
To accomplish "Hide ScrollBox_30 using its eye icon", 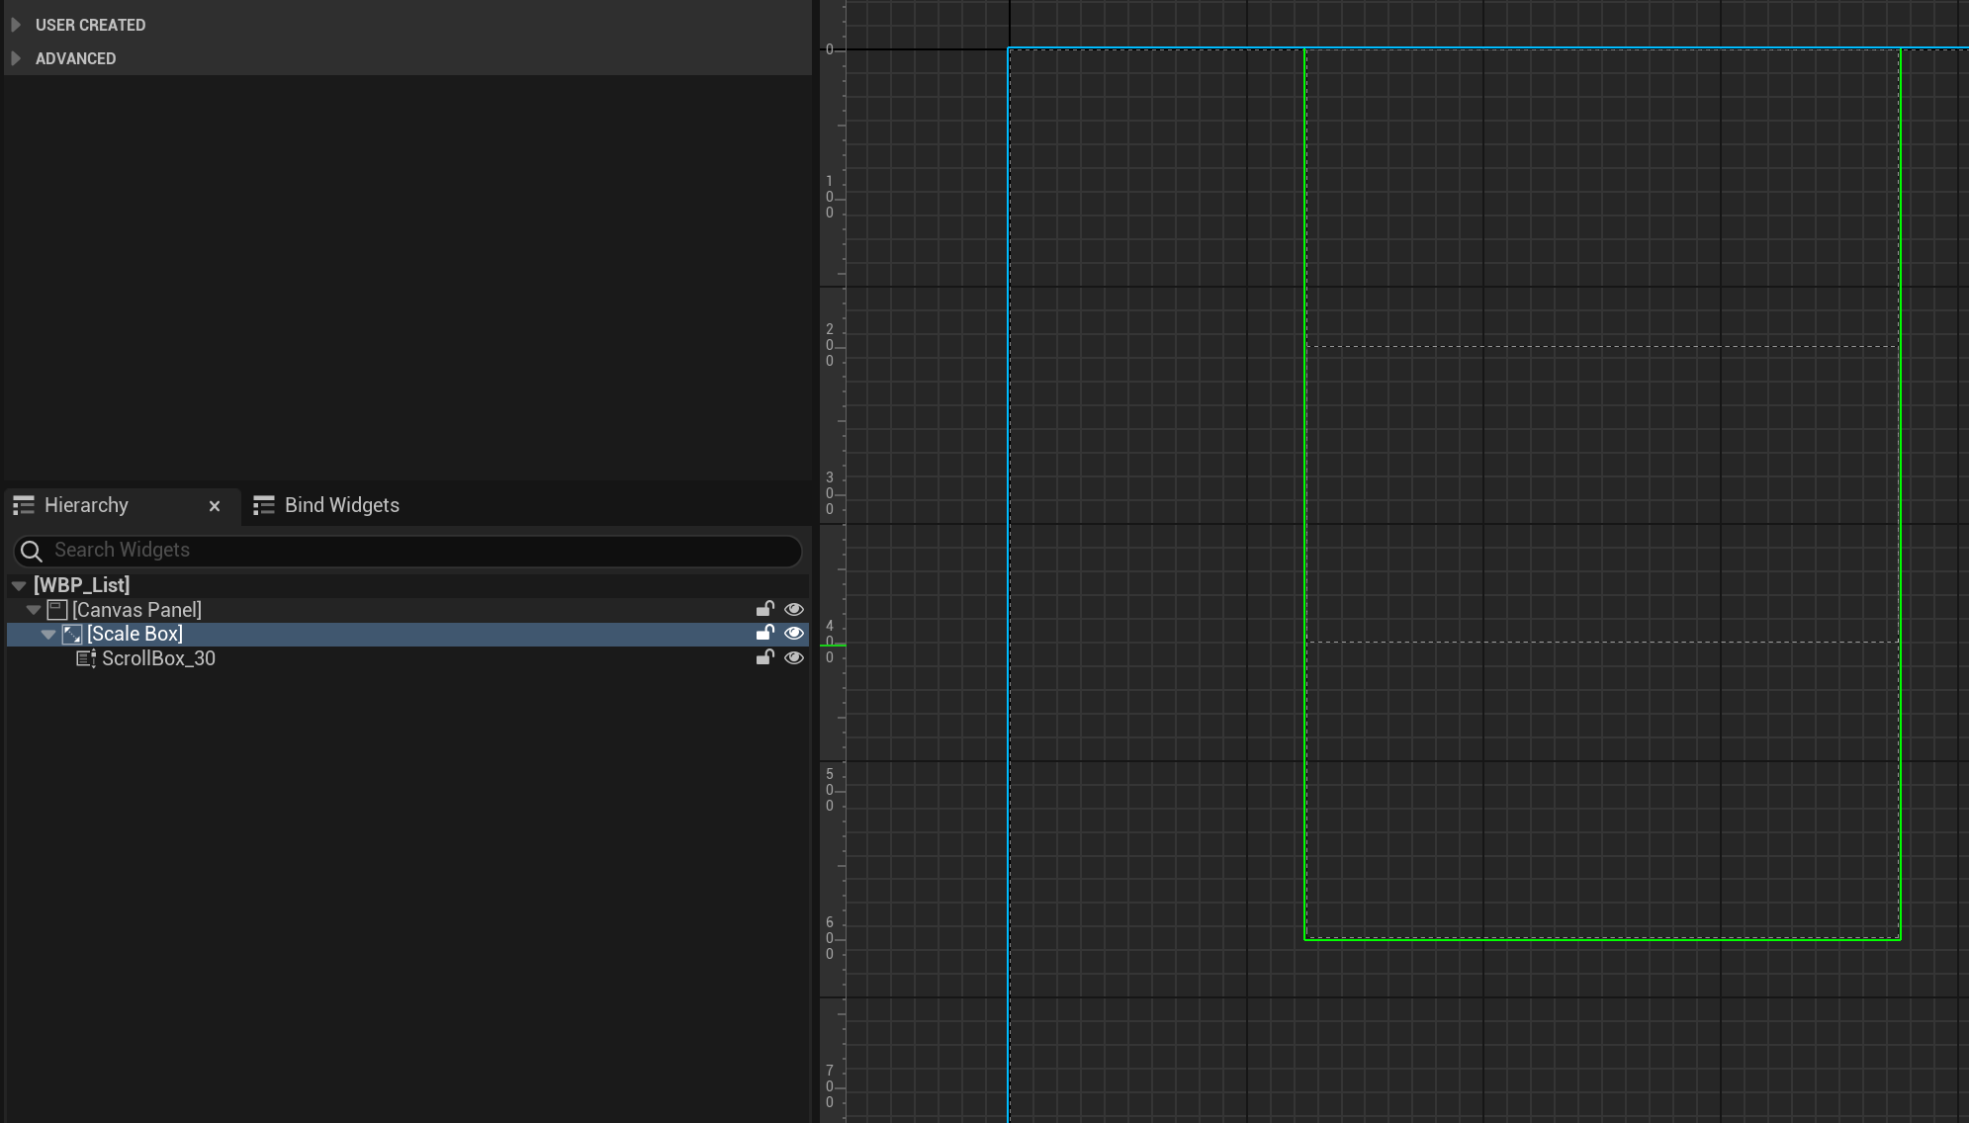I will [793, 658].
